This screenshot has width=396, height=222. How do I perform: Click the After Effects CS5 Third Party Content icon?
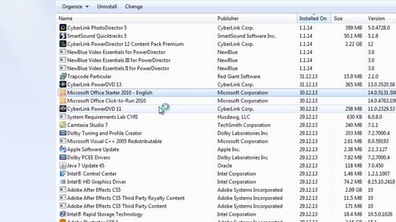[x=62, y=206]
